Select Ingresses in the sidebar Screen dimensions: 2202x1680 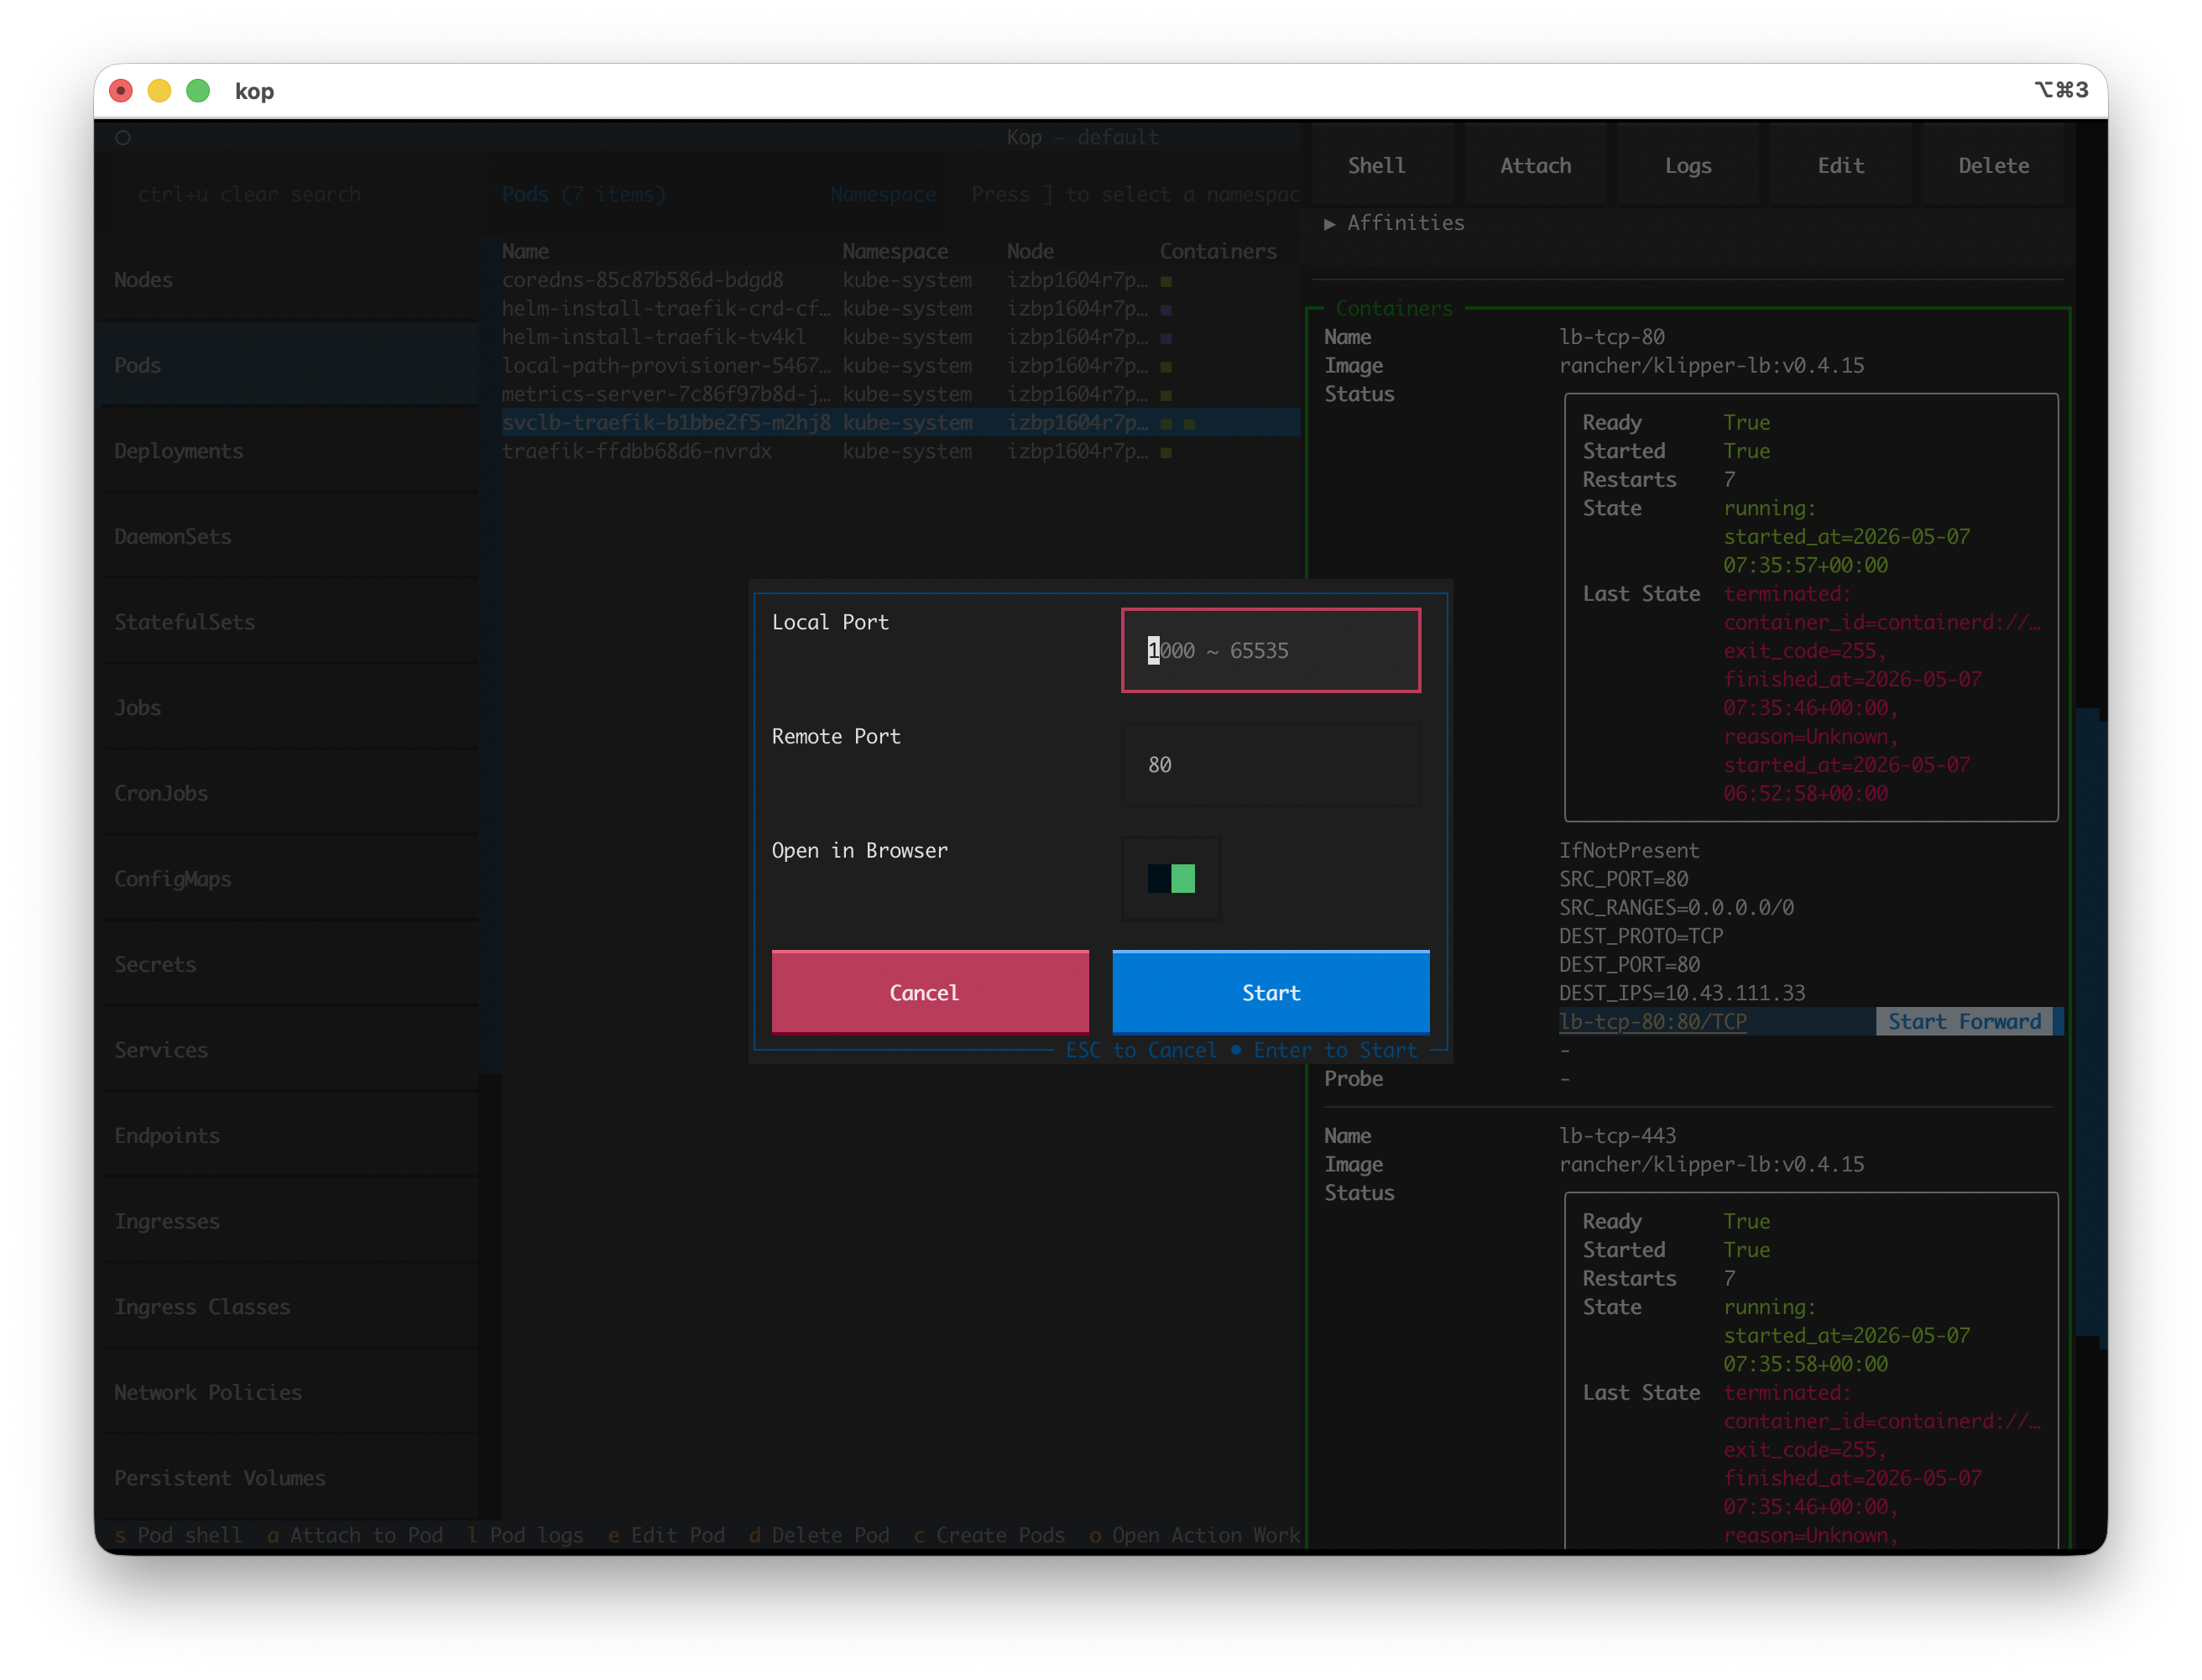(x=290, y=1221)
